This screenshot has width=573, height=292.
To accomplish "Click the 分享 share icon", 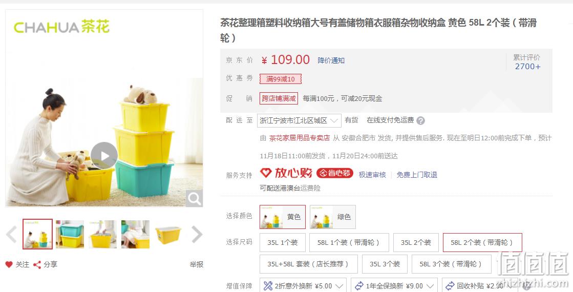I will coord(37,264).
